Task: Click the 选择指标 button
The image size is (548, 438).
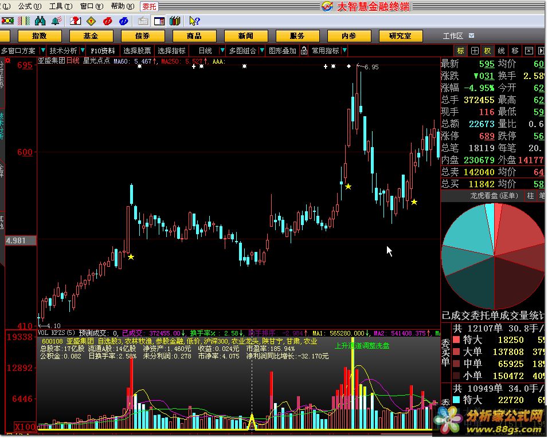Action: pyautogui.click(x=171, y=51)
